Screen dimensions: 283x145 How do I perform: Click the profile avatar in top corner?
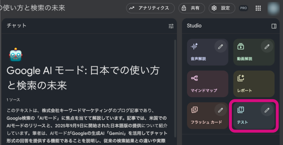(x=274, y=8)
